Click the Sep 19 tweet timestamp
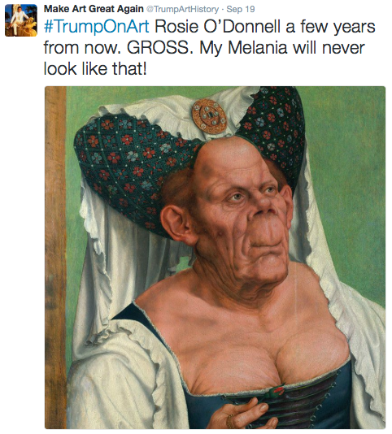Screen dimensions: 392x434 [241, 9]
